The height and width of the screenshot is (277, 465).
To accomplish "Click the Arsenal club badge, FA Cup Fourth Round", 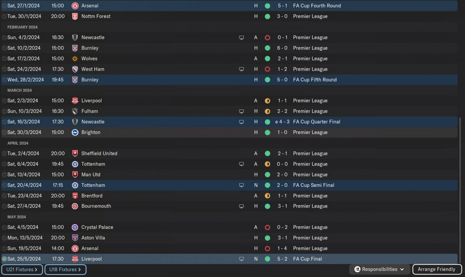I will tap(75, 6).
